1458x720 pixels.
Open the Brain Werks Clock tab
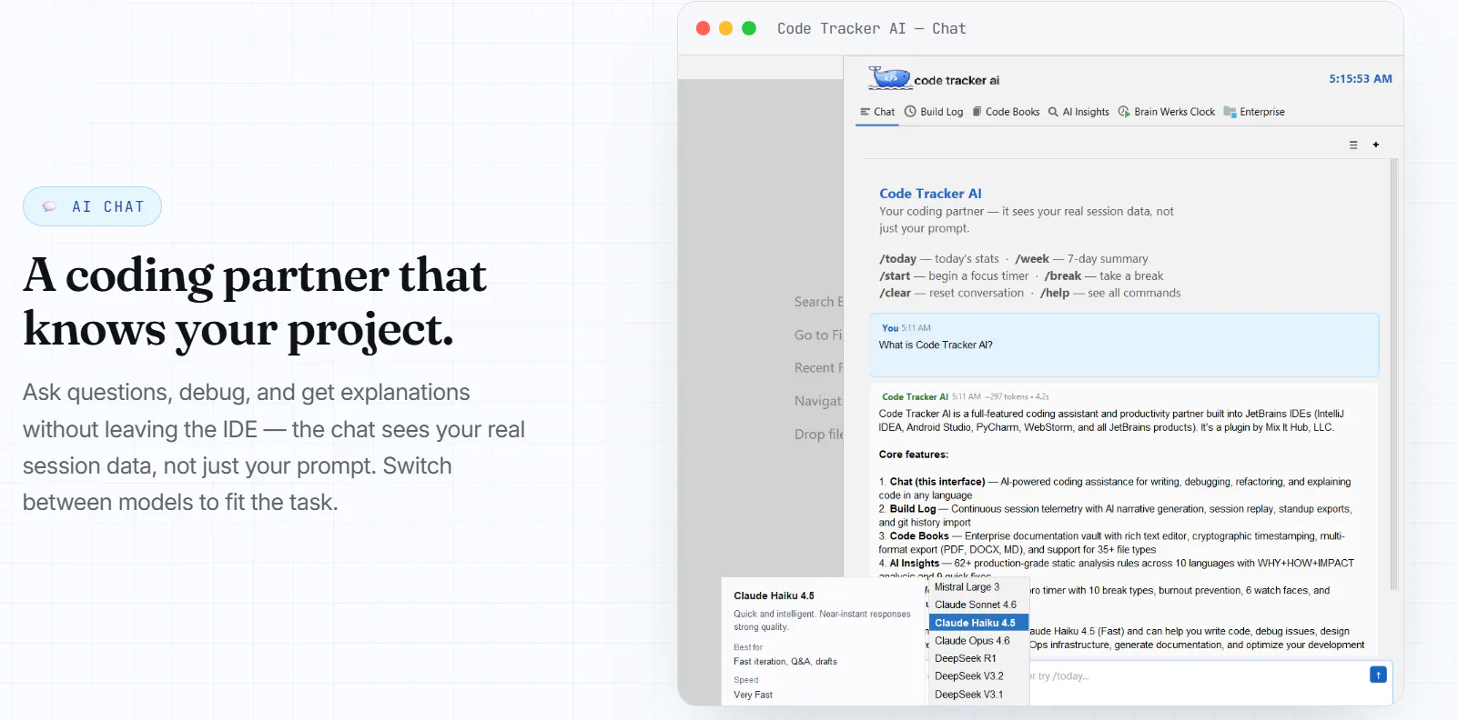1167,112
